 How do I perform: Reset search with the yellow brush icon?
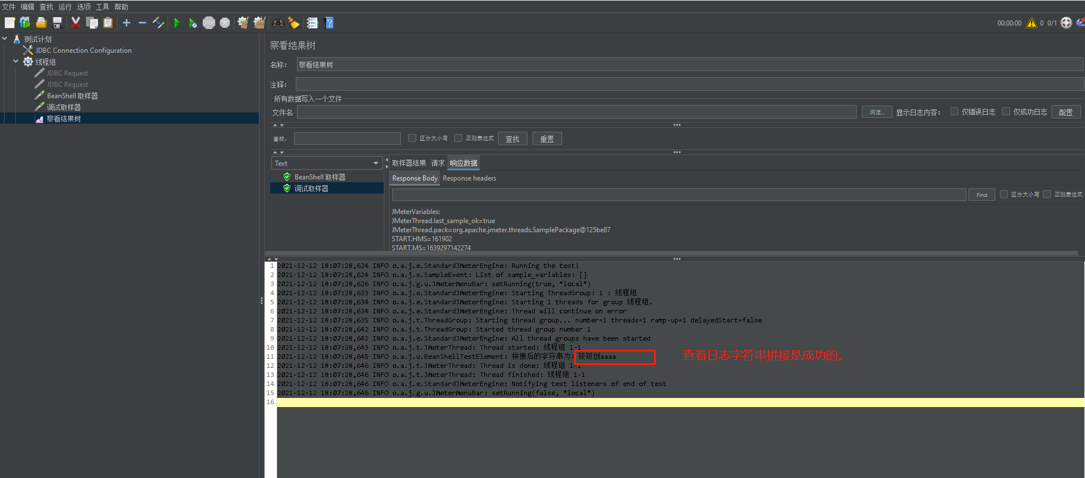(x=294, y=23)
